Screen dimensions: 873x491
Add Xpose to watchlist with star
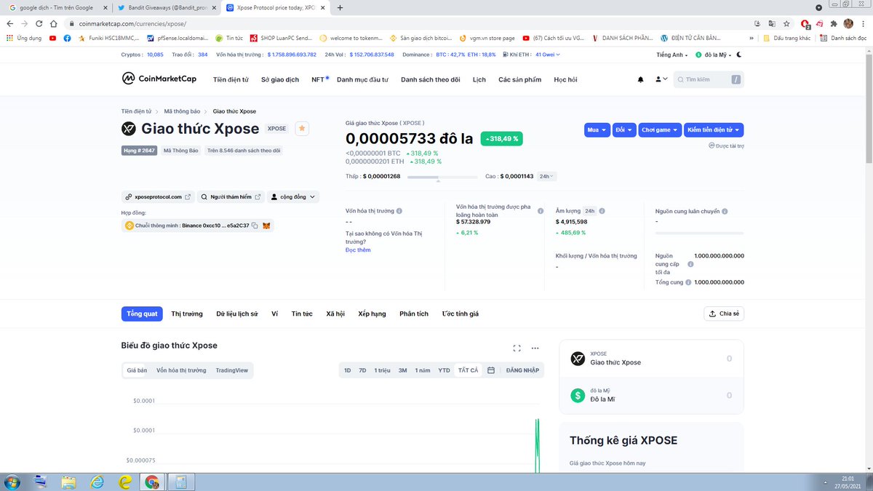(303, 129)
